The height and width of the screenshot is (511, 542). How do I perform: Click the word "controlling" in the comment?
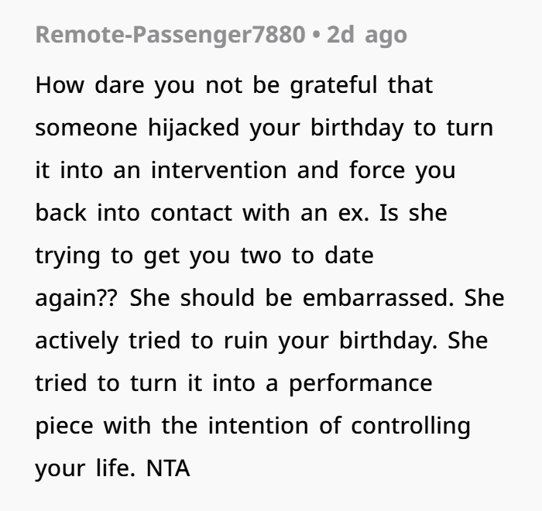point(410,426)
